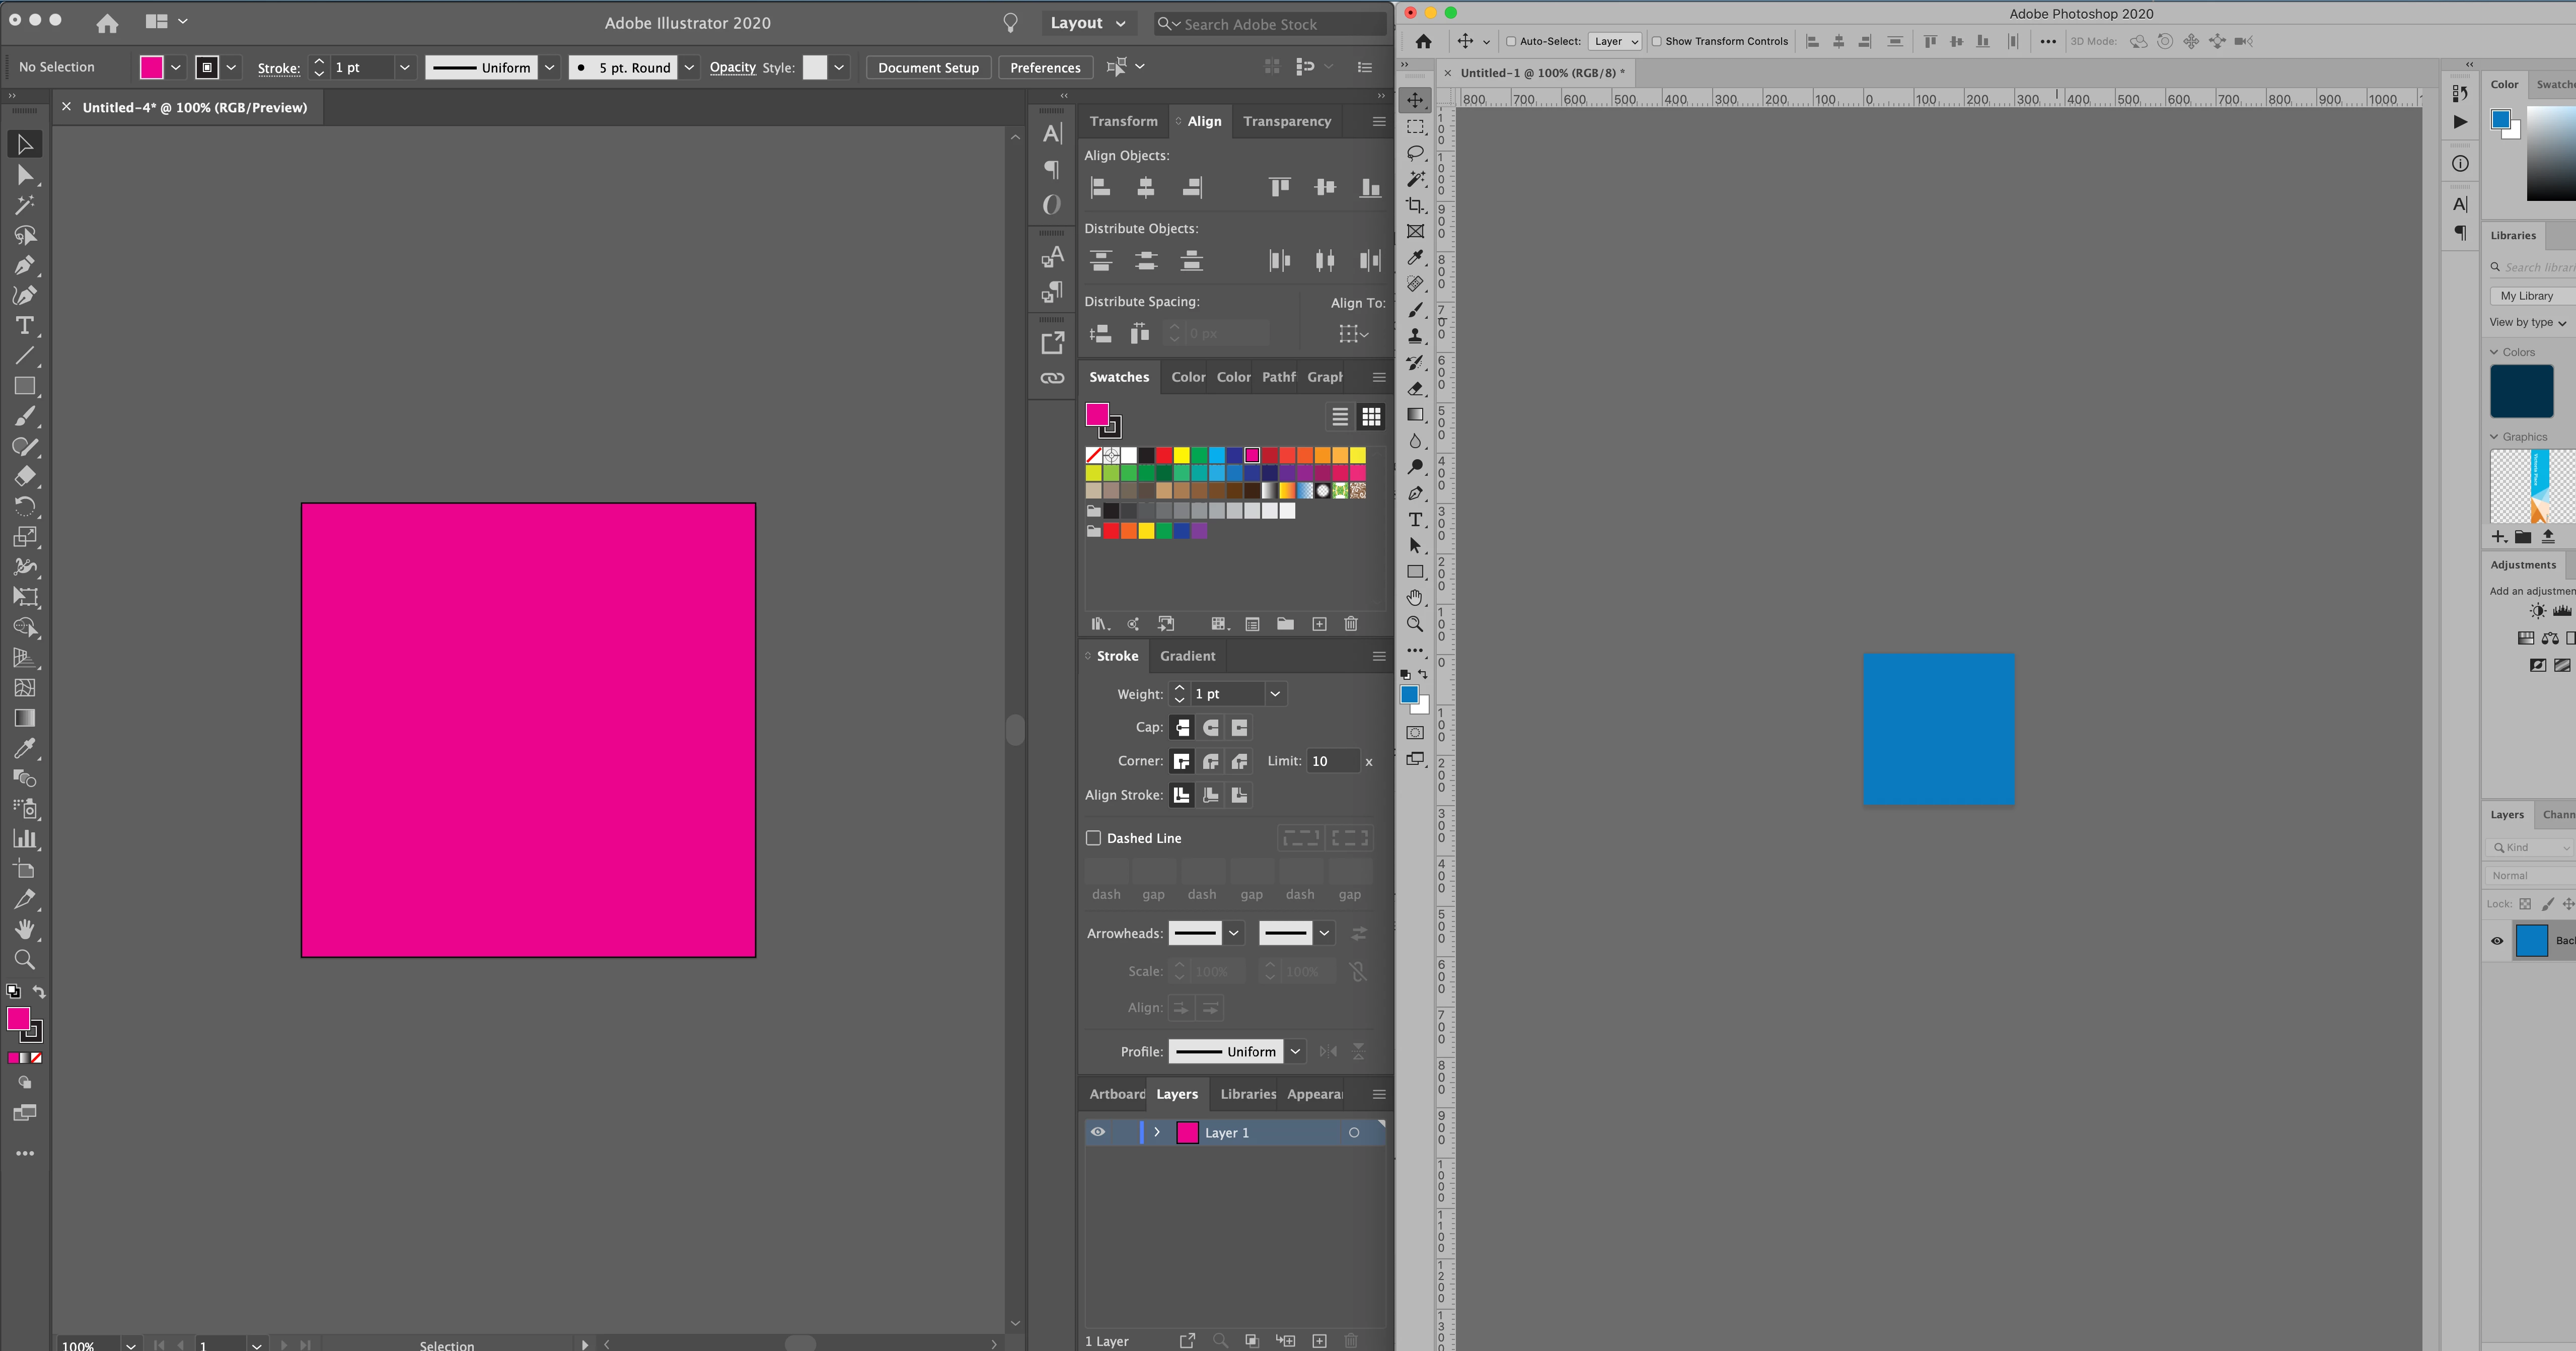2576x1351 pixels.
Task: Select Round Cap stroke option
Action: pos(1211,727)
